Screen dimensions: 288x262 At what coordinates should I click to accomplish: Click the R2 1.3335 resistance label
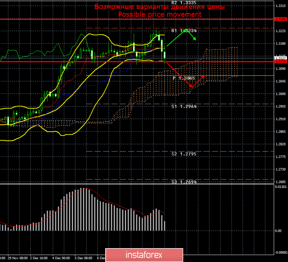(x=184, y=3)
